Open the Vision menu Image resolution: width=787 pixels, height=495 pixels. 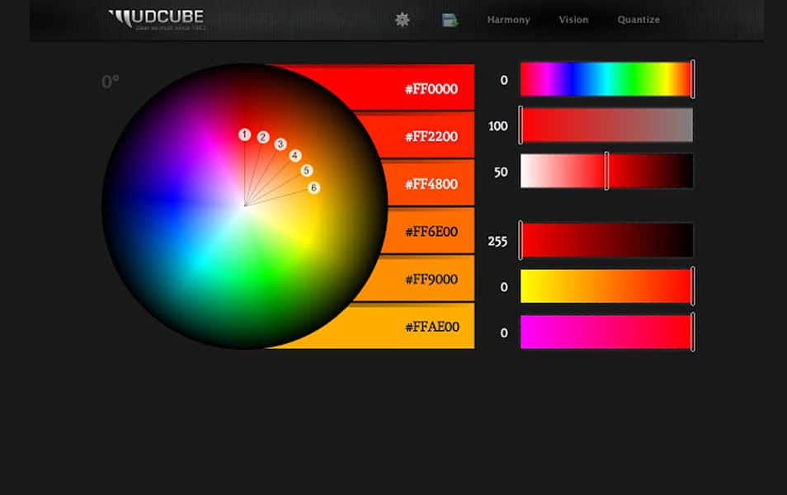coord(573,19)
